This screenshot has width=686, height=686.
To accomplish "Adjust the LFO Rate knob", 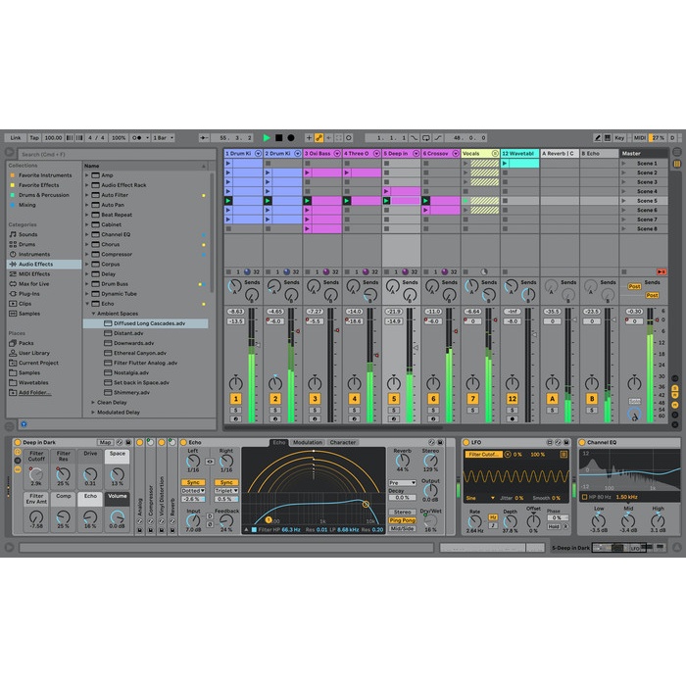I will 474,521.
